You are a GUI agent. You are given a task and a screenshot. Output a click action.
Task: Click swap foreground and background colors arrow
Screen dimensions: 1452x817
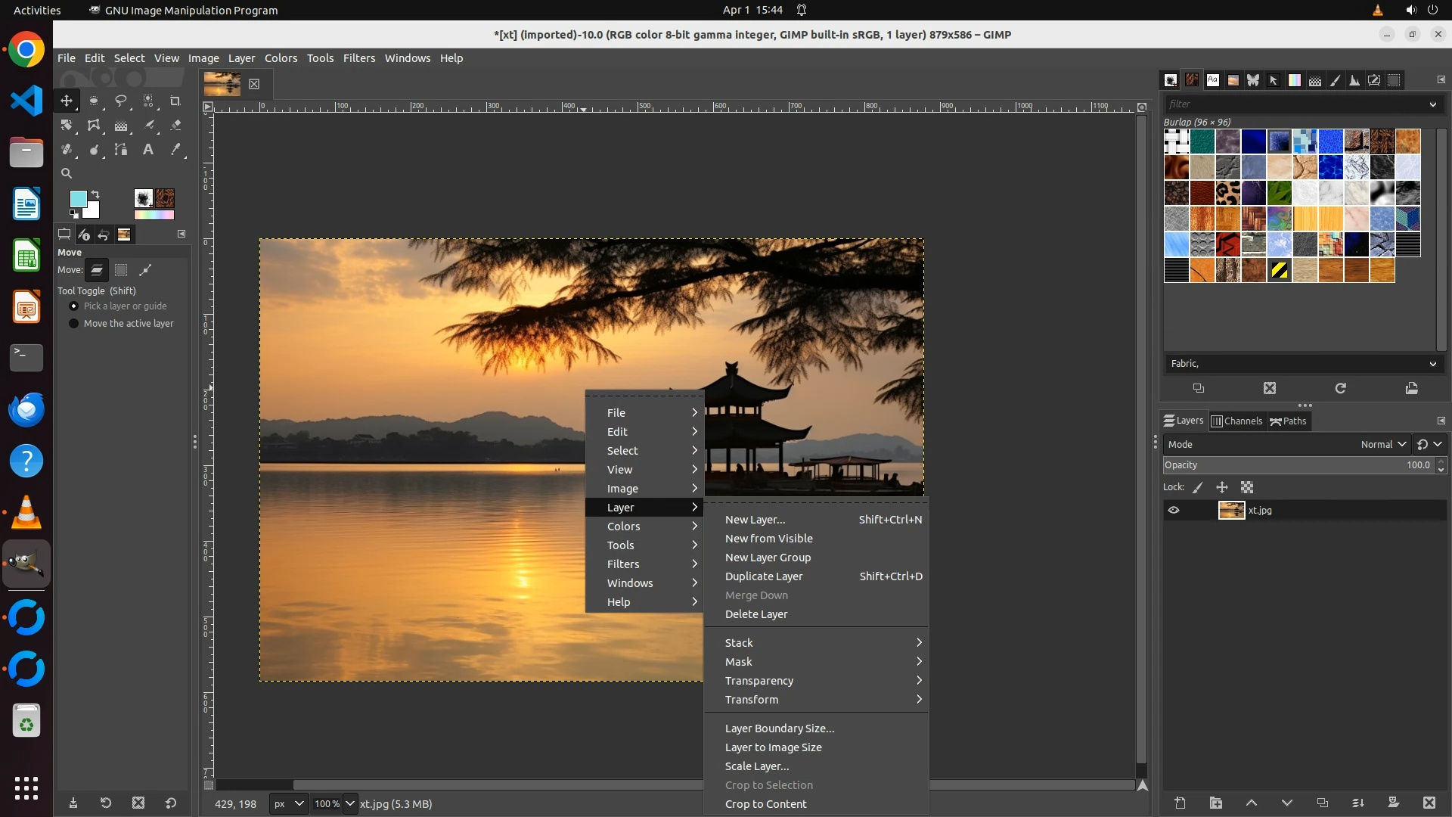pos(96,194)
